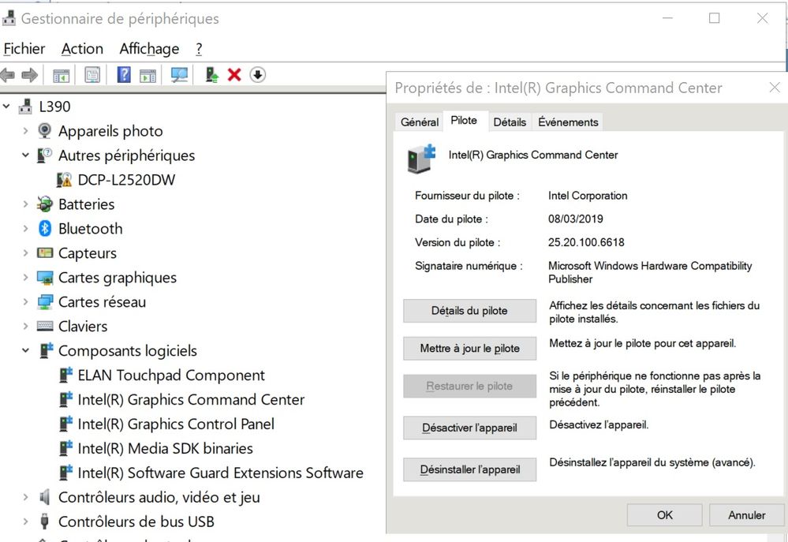Click the driver version 25.20.100.6618
The image size is (788, 542).
(586, 242)
